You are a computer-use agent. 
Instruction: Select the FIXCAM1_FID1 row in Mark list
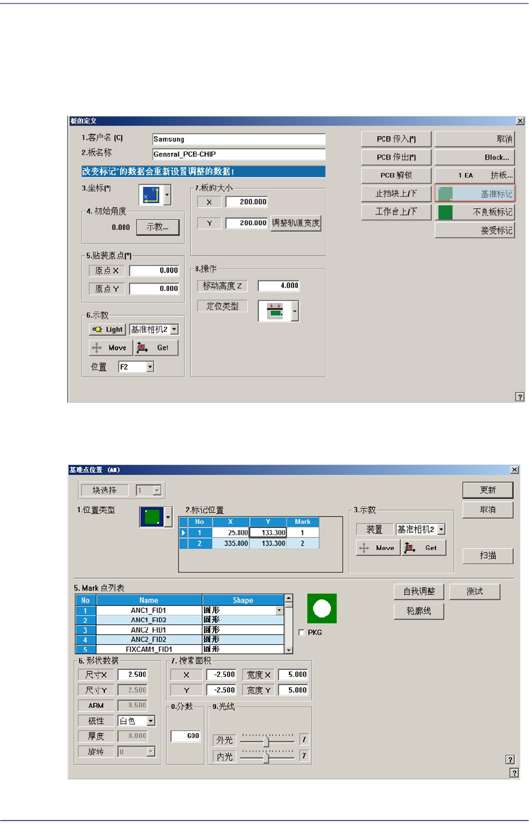pos(179,649)
